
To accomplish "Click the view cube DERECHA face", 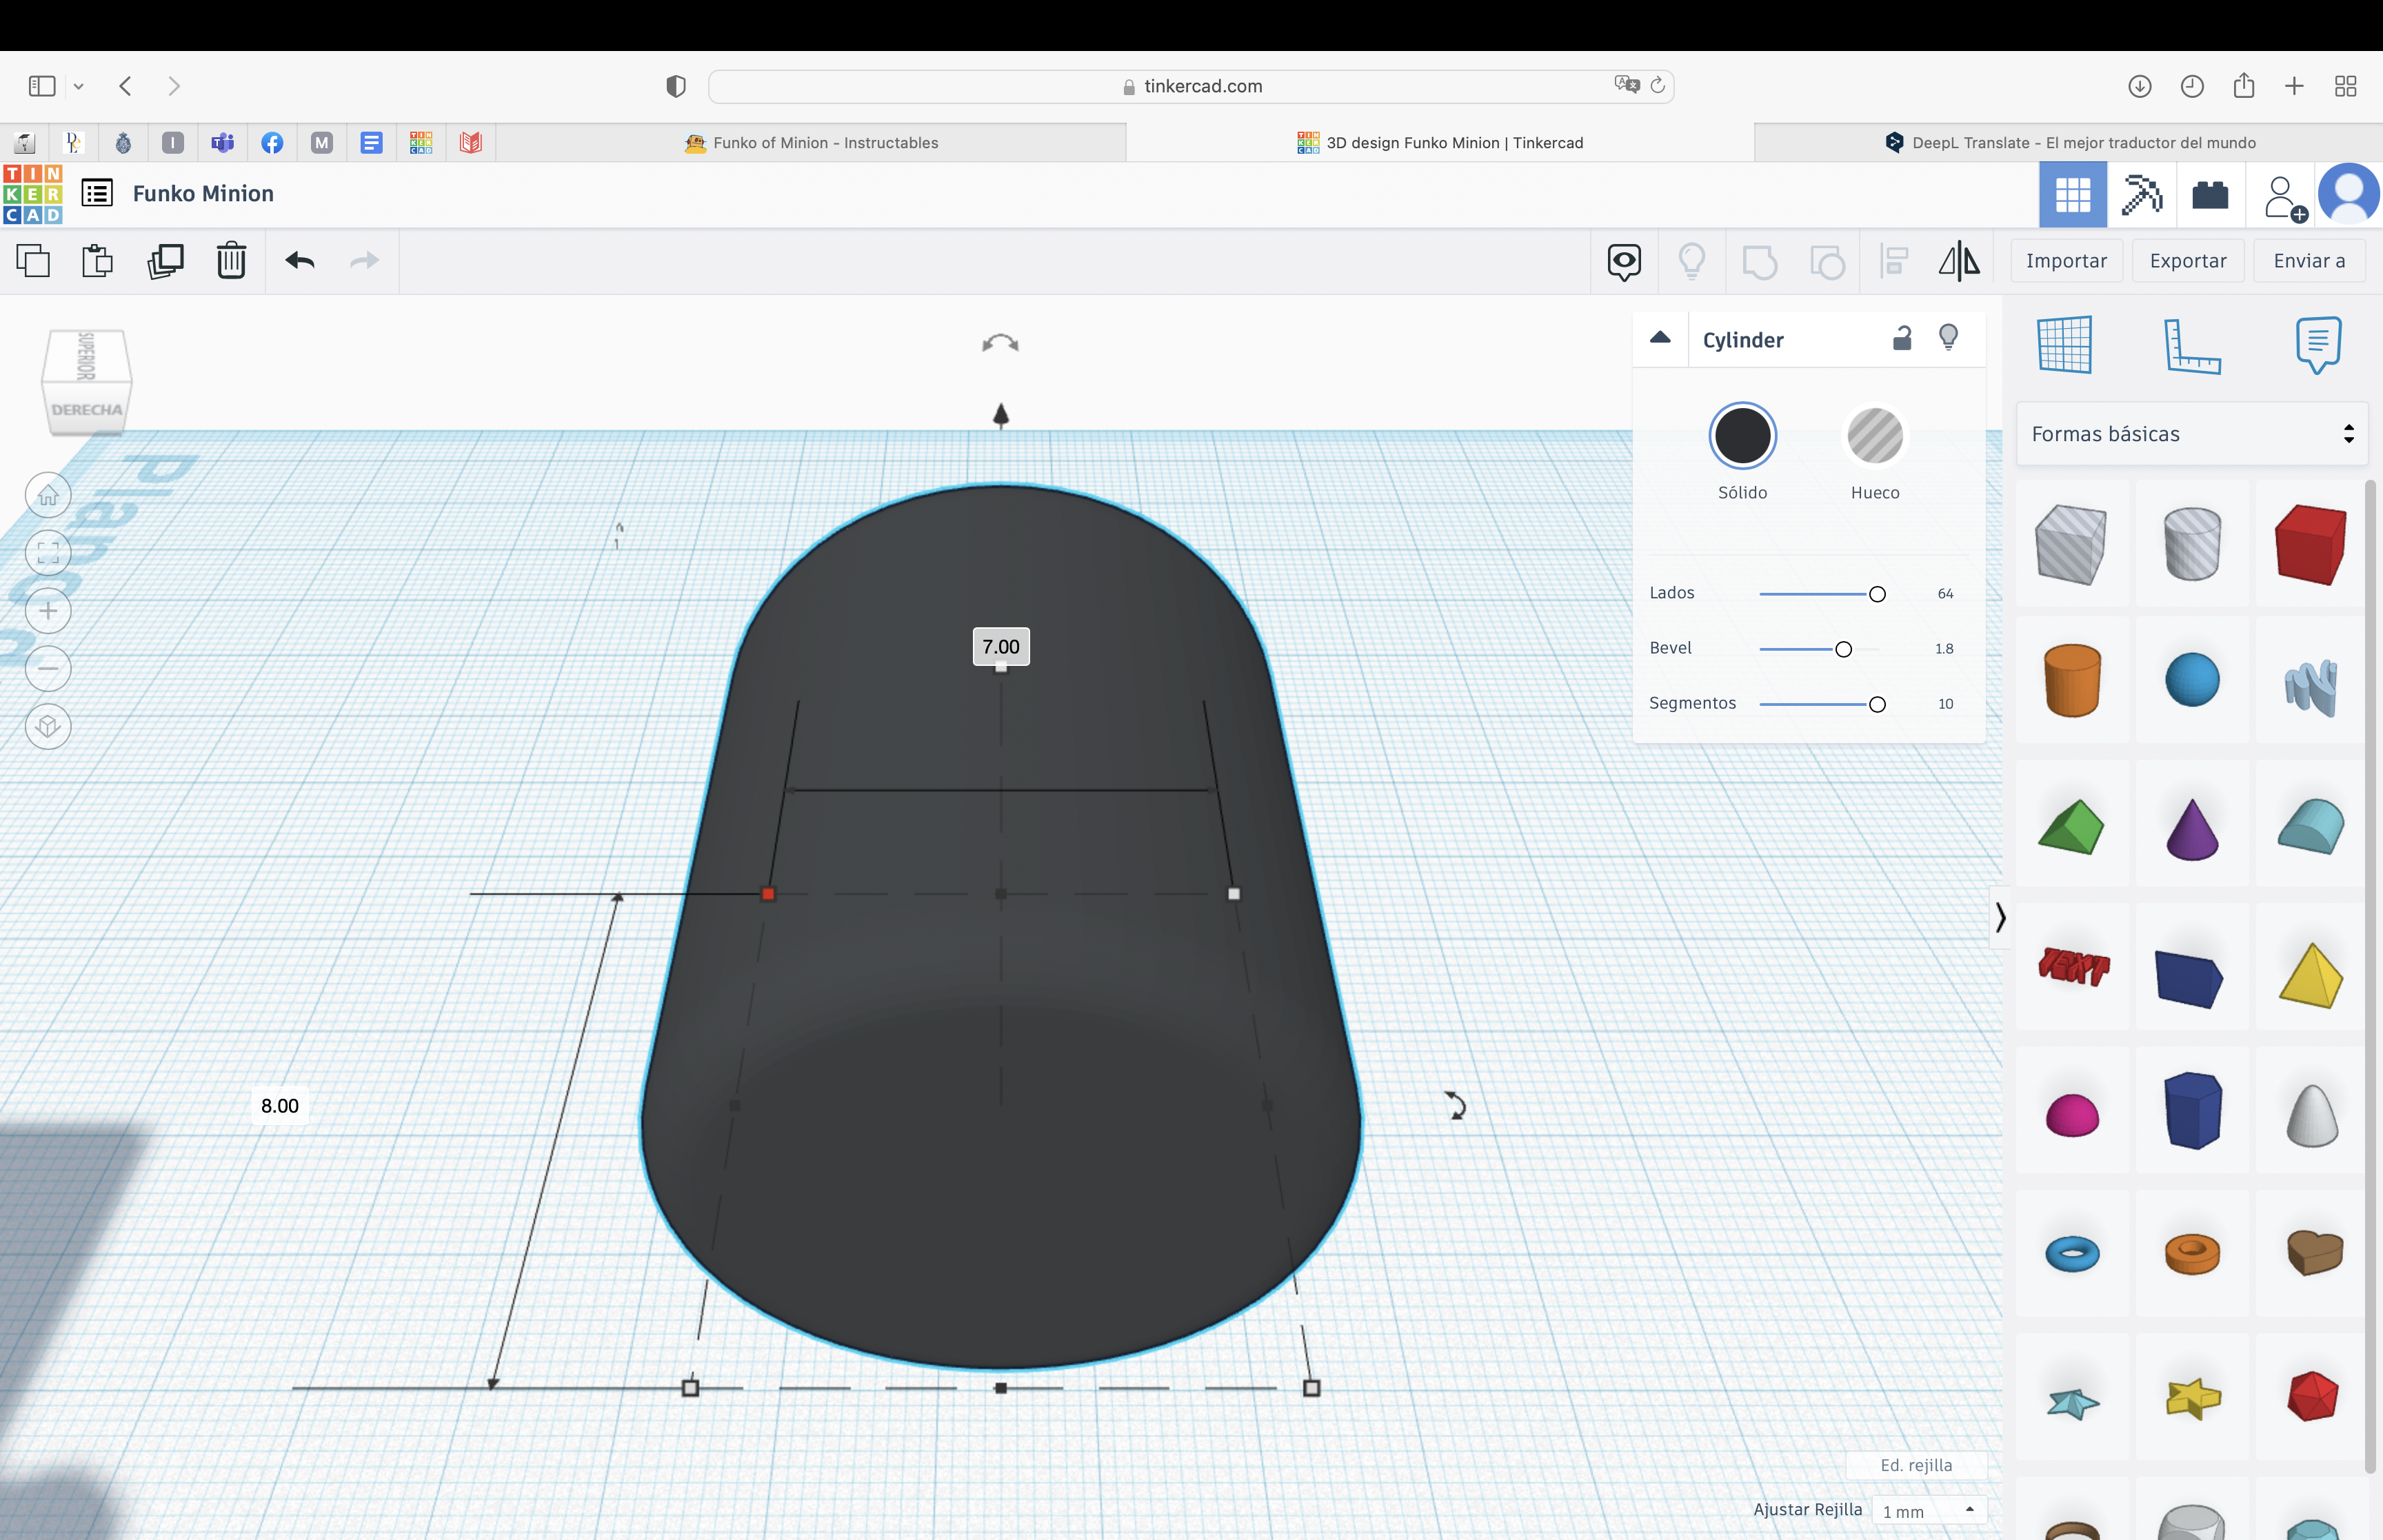I will click(x=86, y=410).
